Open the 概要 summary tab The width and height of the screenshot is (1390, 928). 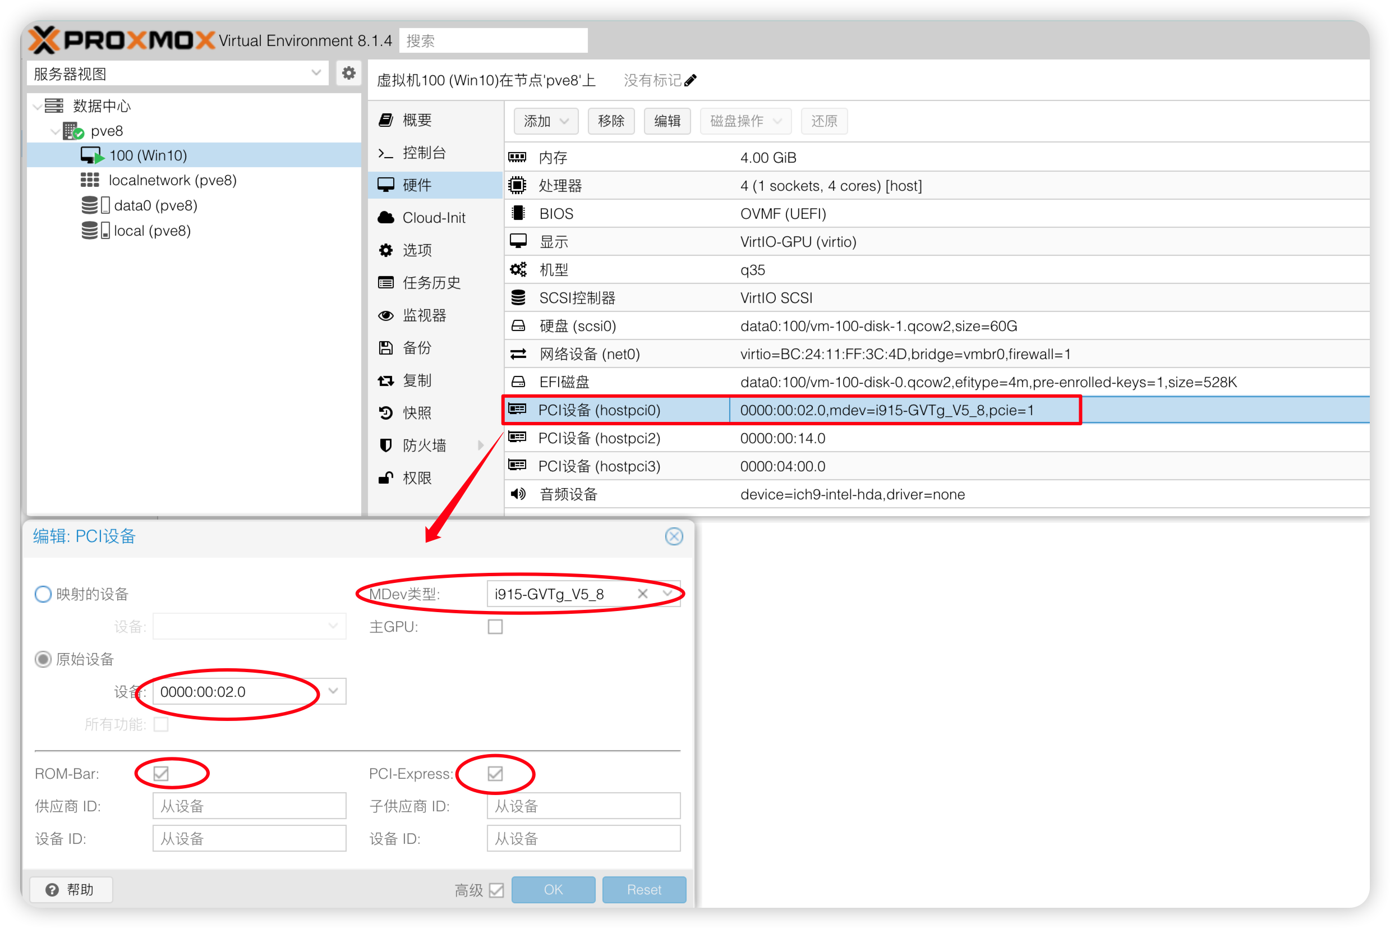click(x=435, y=120)
